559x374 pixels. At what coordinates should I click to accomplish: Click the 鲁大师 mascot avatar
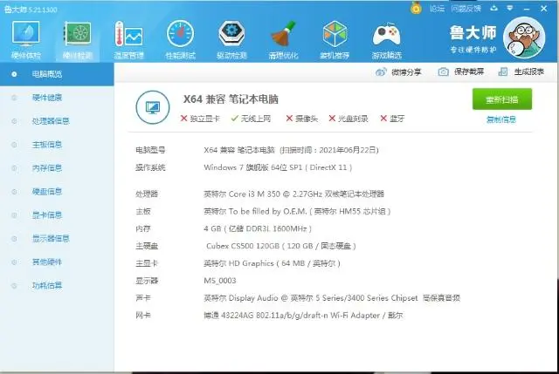coord(524,37)
